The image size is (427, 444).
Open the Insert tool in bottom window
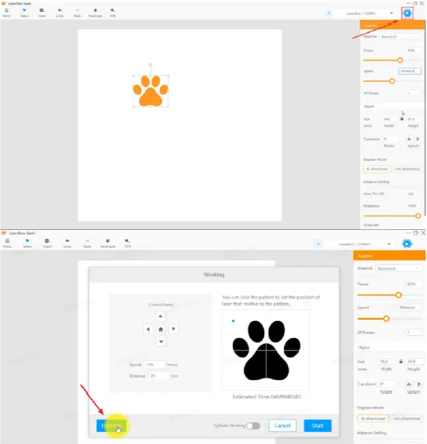pyautogui.click(x=47, y=241)
